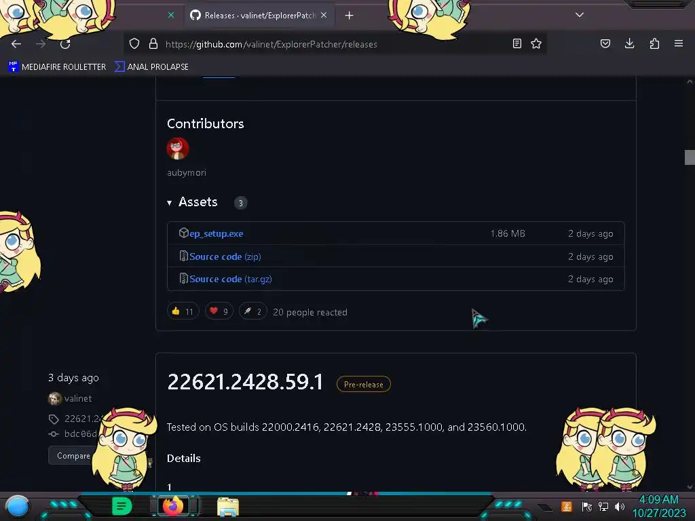Open the Java tray icon
The width and height of the screenshot is (695, 521).
click(x=567, y=506)
